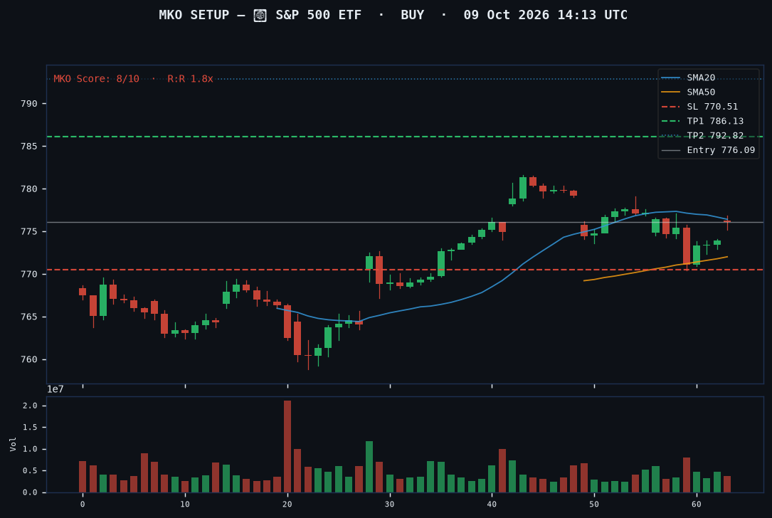Click the "R:R 1.8x" annotation
This screenshot has height=518, width=772.
190,79
